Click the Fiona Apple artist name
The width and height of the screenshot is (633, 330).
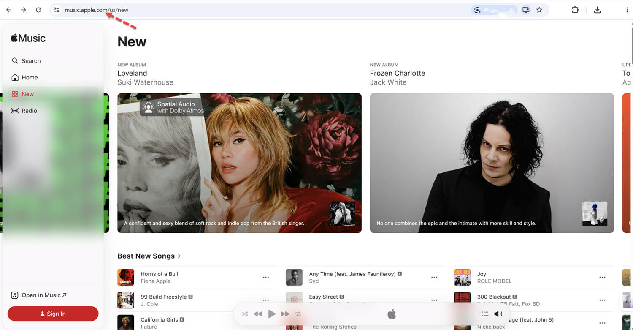[156, 281]
